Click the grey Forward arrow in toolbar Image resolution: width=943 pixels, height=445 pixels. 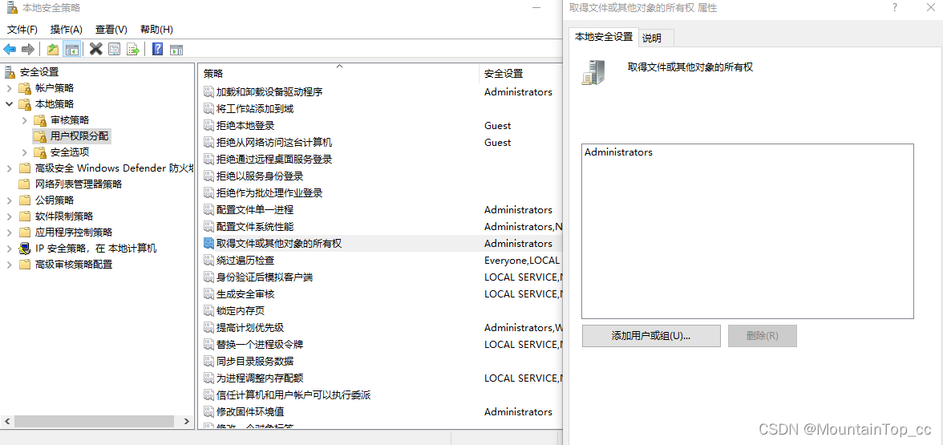[27, 50]
